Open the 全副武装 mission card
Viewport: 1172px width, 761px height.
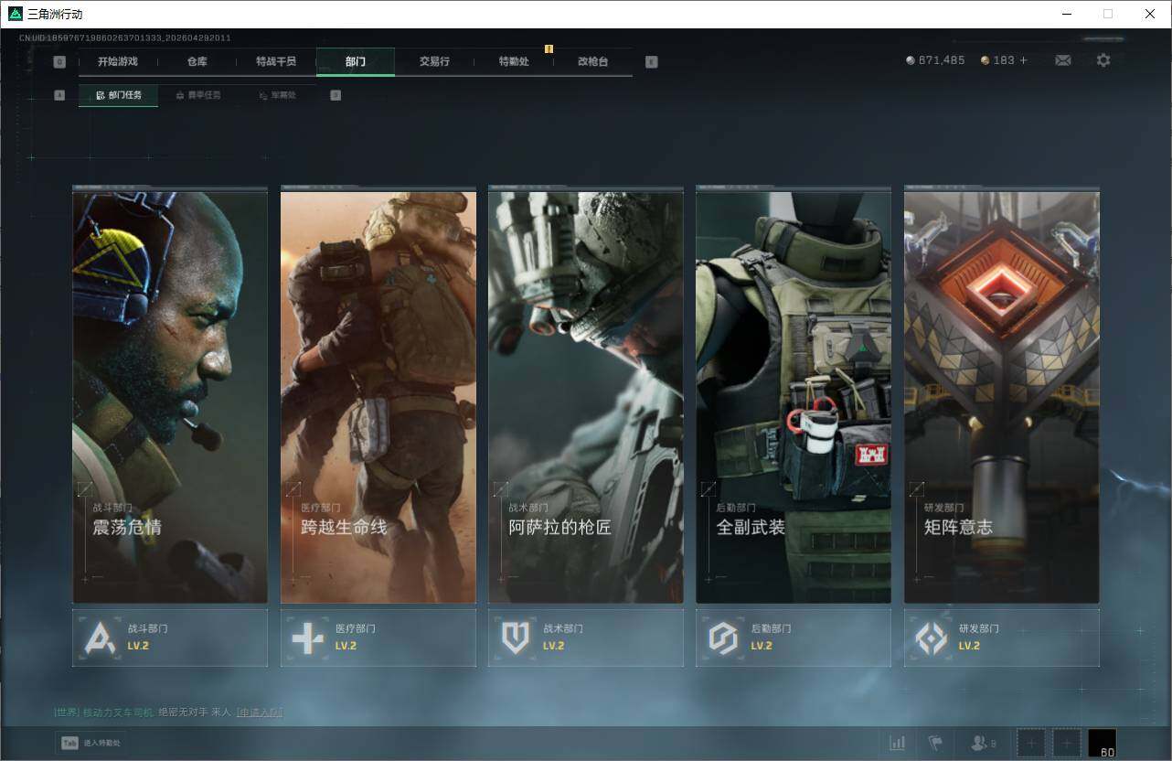794,395
